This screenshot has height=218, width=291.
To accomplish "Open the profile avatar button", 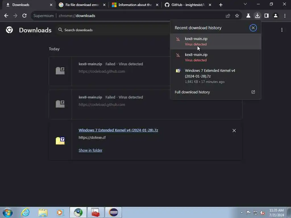I will (276, 16).
